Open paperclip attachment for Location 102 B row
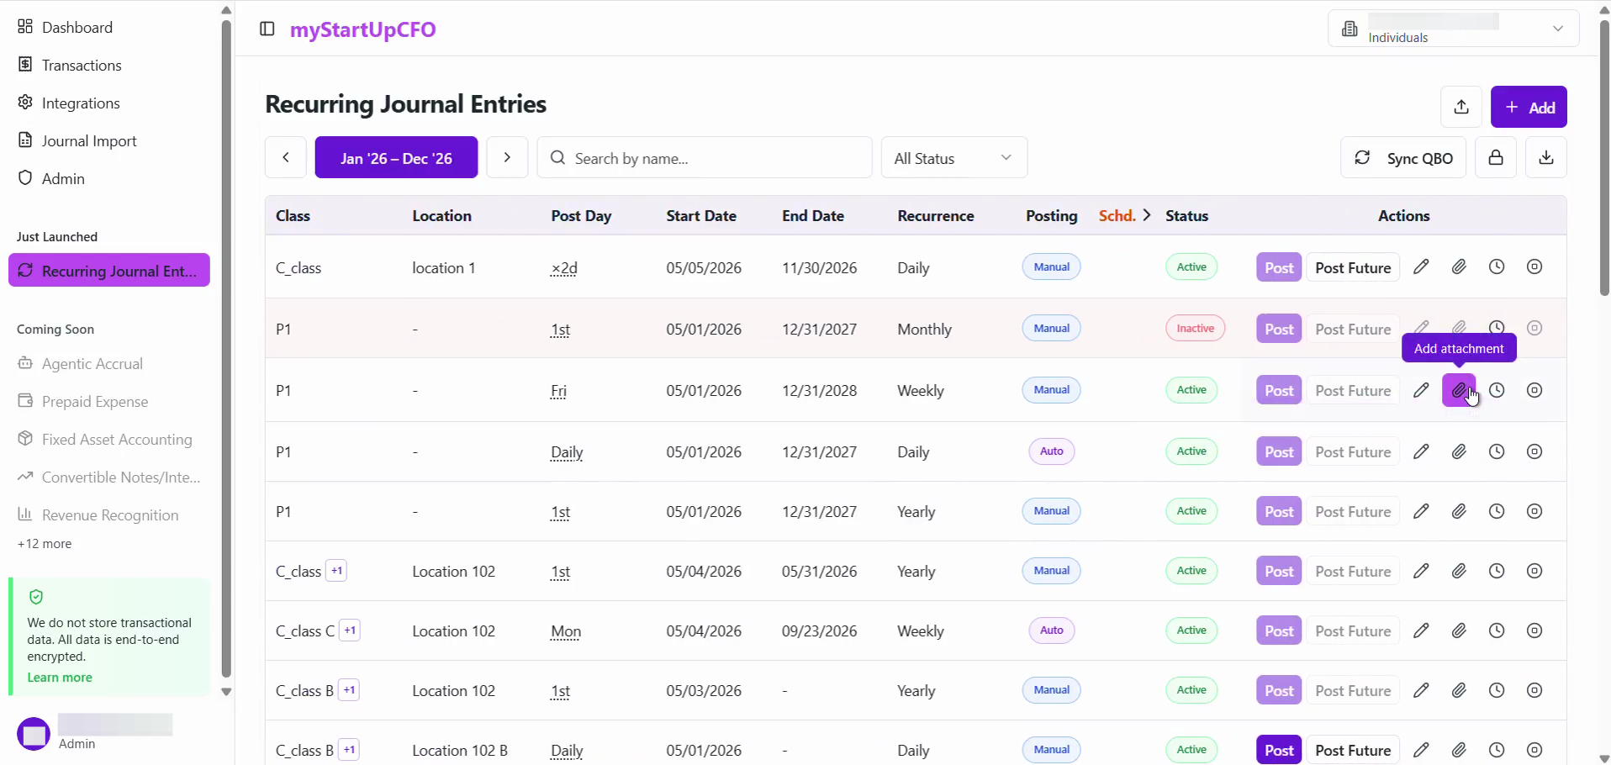This screenshot has height=765, width=1611. click(1459, 750)
